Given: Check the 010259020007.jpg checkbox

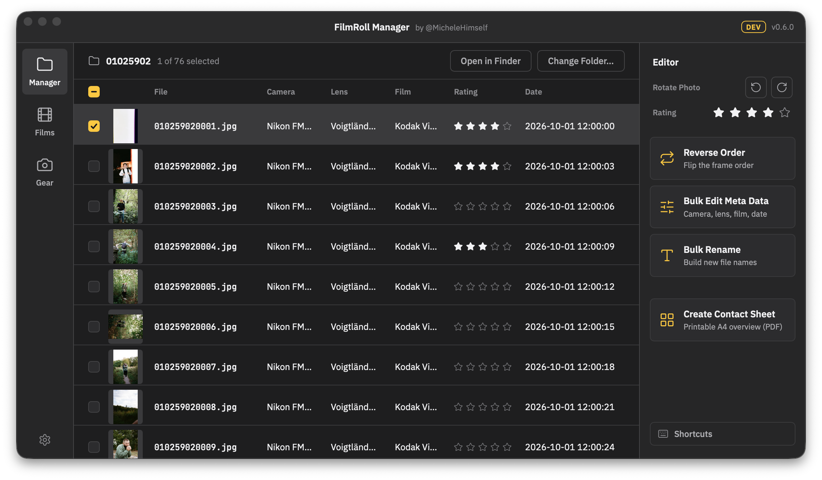Looking at the screenshot, I should pos(94,367).
